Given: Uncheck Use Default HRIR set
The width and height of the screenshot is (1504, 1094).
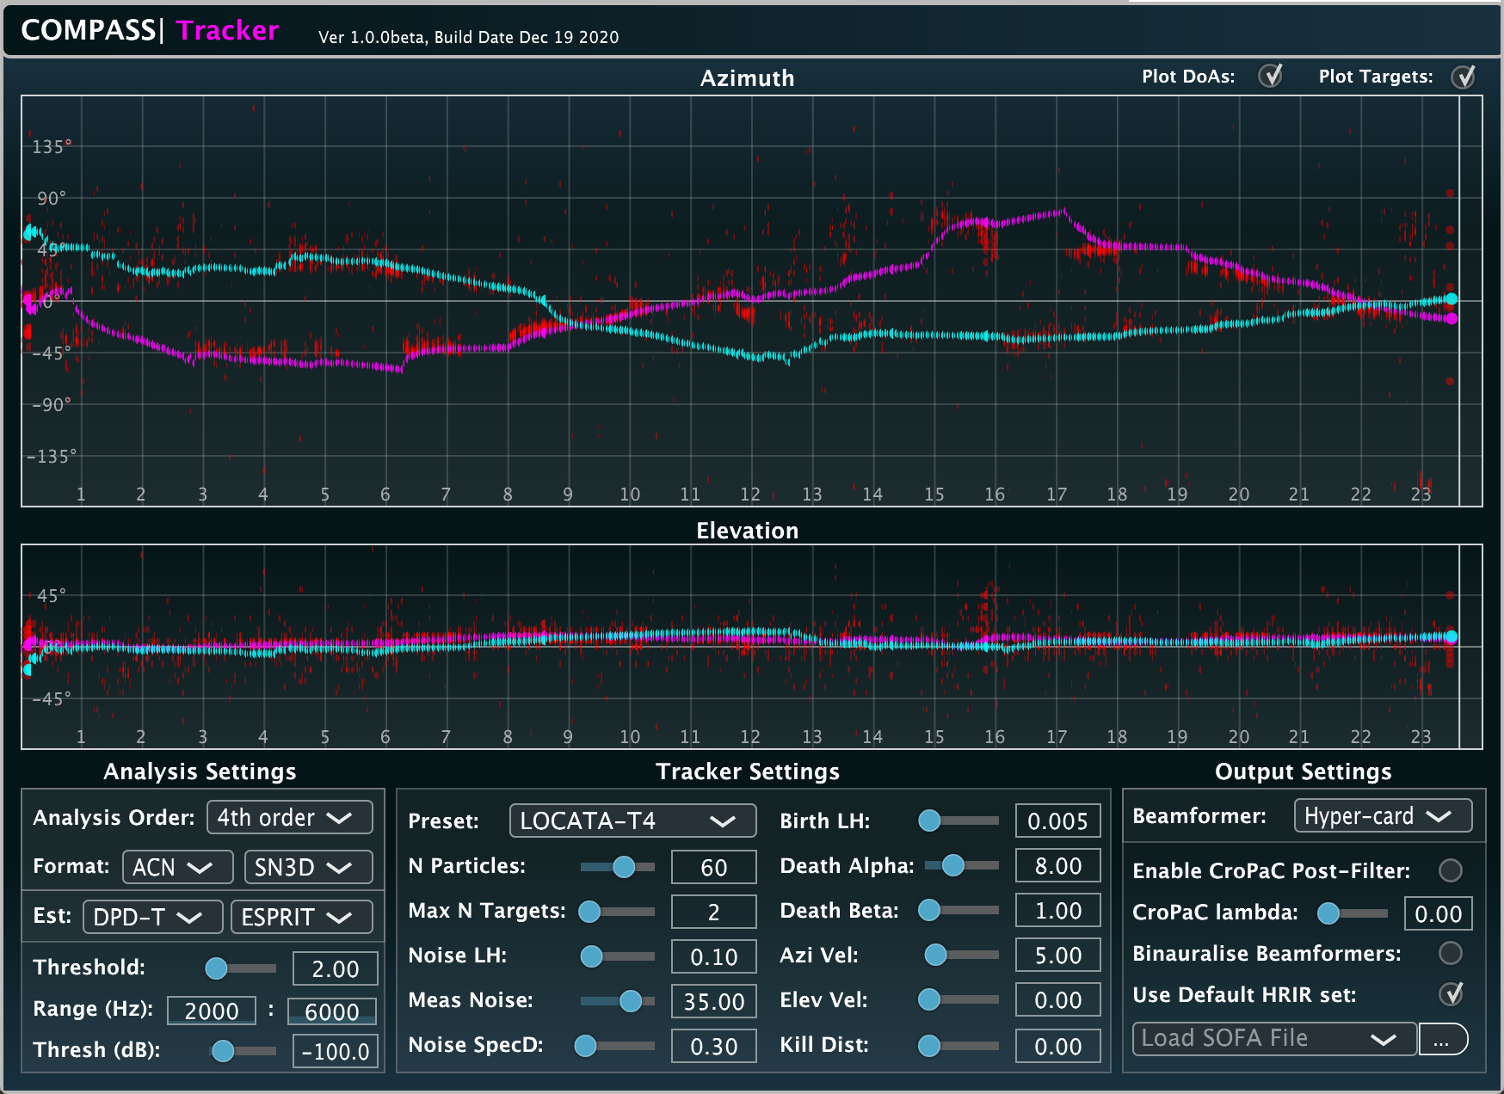Looking at the screenshot, I should (1451, 994).
